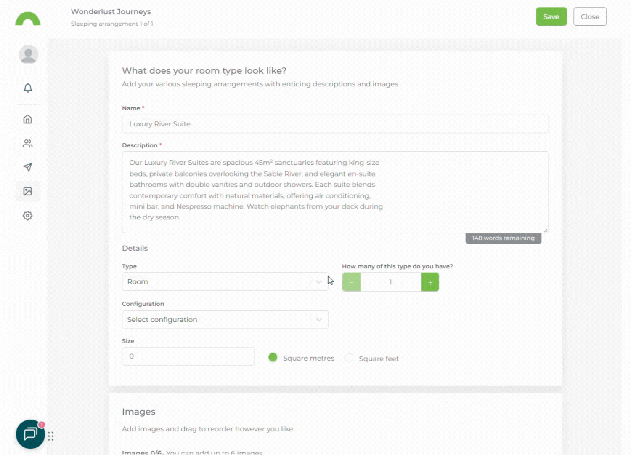
Task: Select the Square metres radio option
Action: pos(273,358)
